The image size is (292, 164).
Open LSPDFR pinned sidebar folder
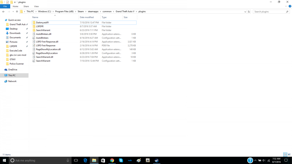13,46
